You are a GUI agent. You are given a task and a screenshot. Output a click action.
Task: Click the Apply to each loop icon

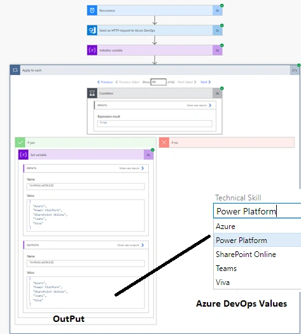click(15, 70)
